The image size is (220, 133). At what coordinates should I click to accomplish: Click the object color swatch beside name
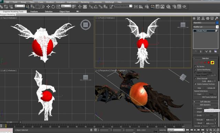click(x=217, y=23)
